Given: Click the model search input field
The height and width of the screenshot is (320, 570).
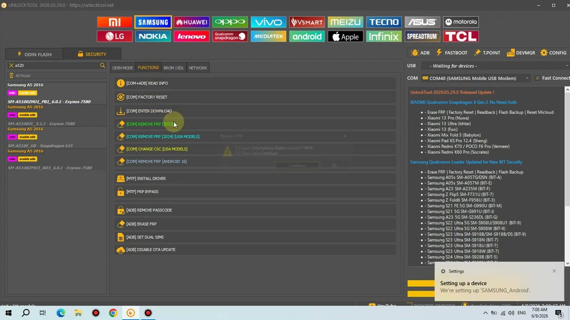Looking at the screenshot, I should click(57, 65).
